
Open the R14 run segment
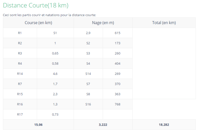20,74
